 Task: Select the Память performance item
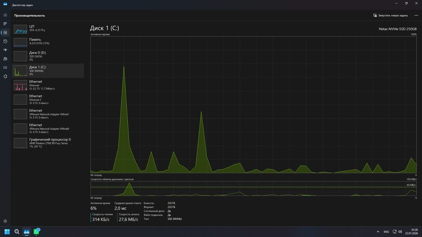pos(48,42)
